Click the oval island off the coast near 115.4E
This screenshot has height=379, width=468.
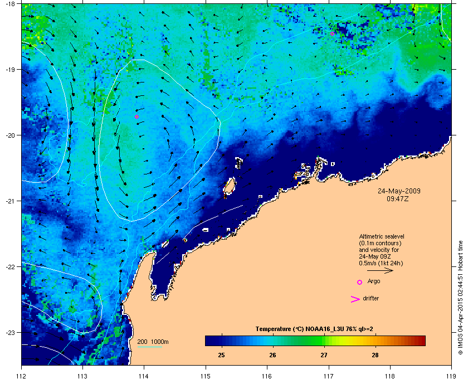(x=230, y=187)
